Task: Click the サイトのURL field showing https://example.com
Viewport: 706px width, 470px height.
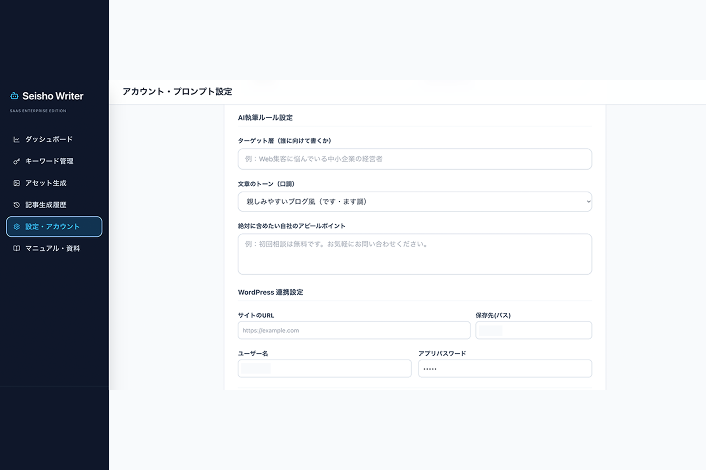Action: [x=354, y=330]
